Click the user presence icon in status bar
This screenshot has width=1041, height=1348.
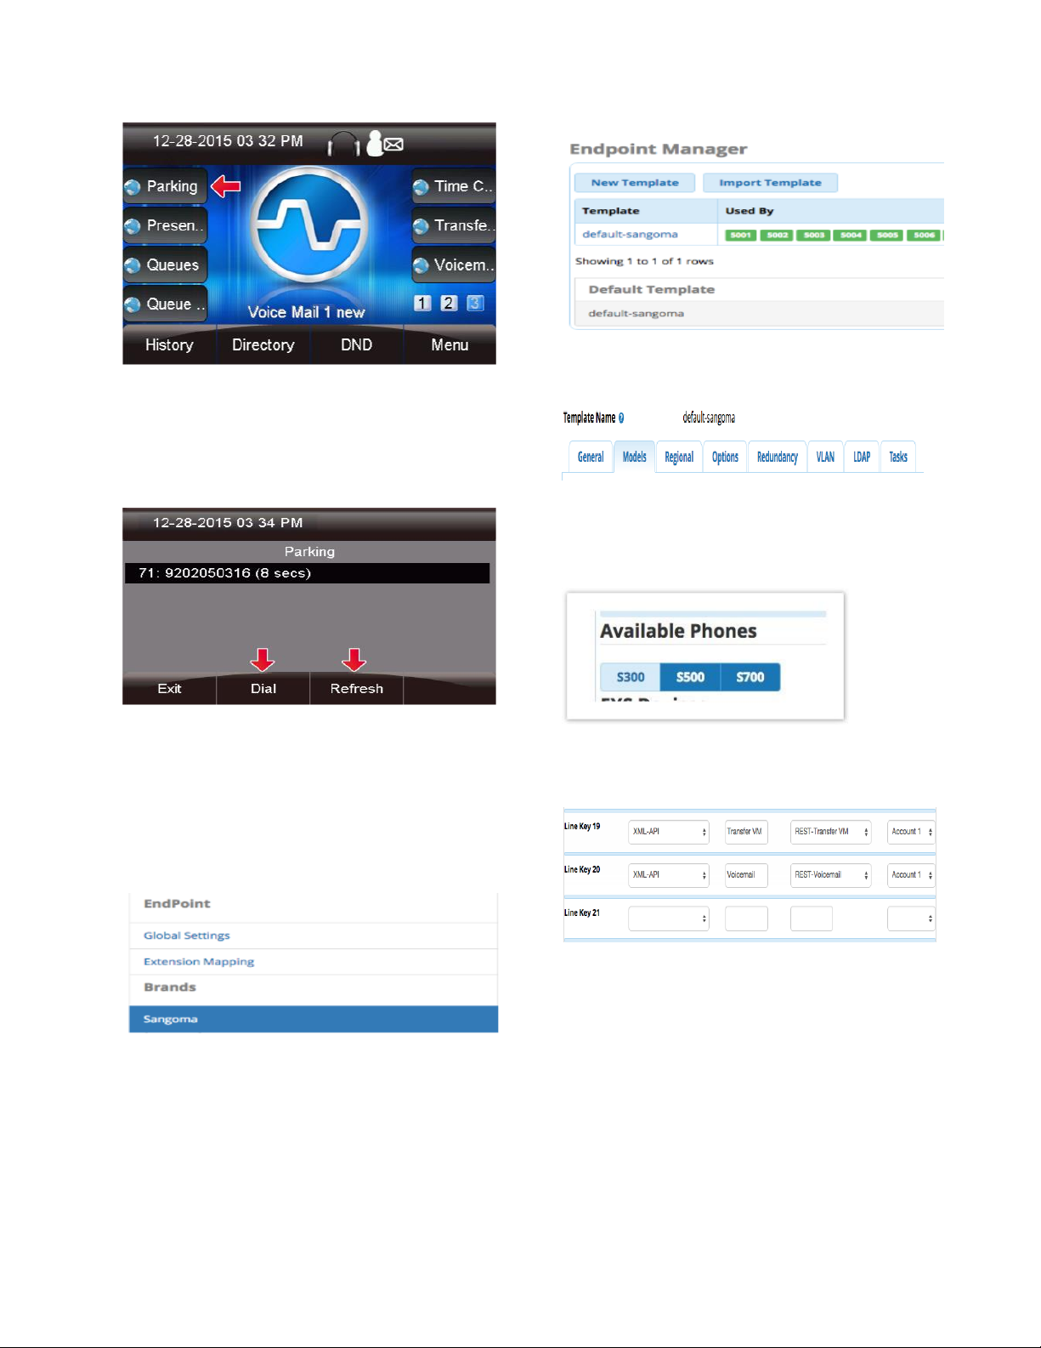coord(374,143)
